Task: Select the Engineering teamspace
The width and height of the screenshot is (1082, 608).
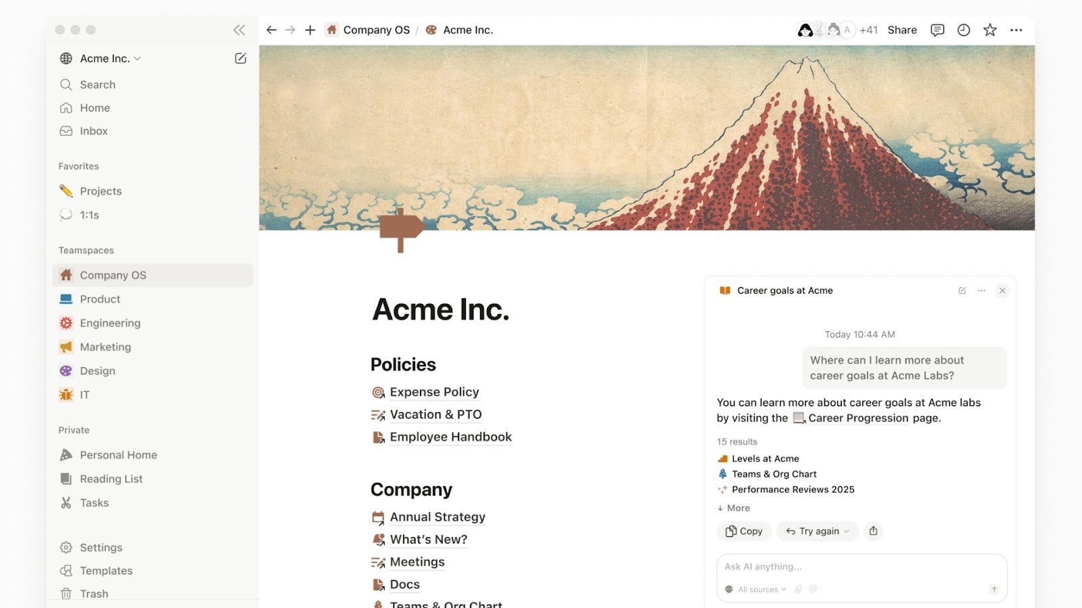Action: [x=110, y=323]
